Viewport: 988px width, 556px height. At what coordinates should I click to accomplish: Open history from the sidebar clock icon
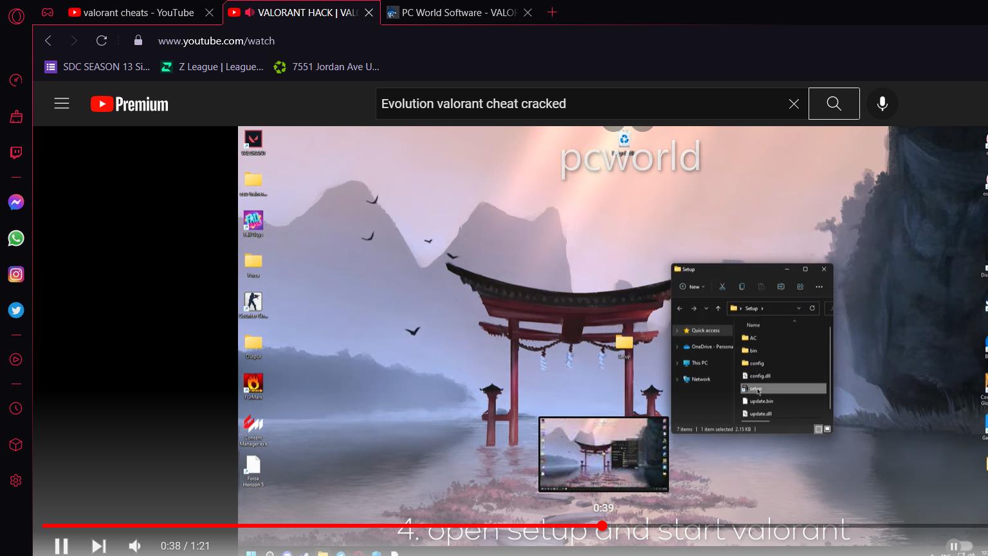[x=16, y=409]
